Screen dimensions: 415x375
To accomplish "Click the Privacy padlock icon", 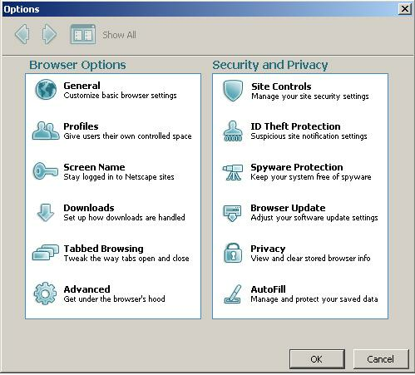I will (x=233, y=253).
